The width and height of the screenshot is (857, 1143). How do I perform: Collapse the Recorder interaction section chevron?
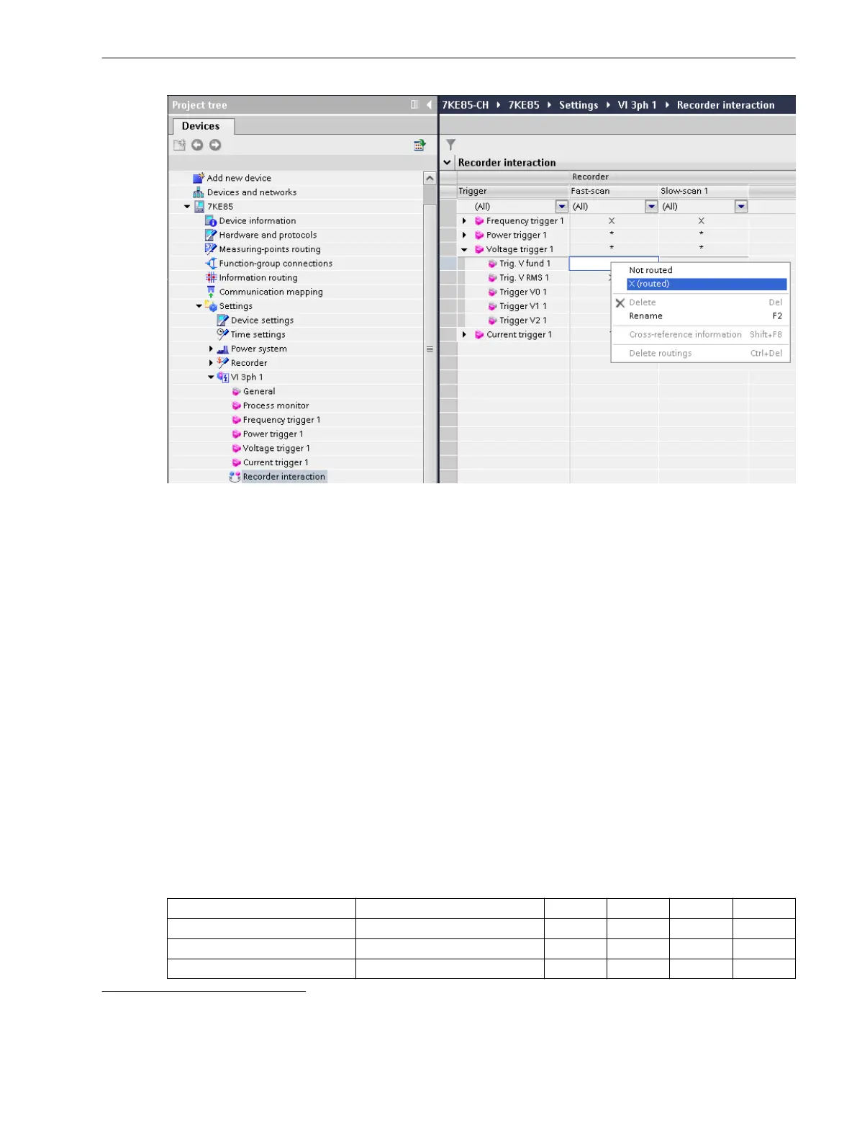tap(448, 163)
